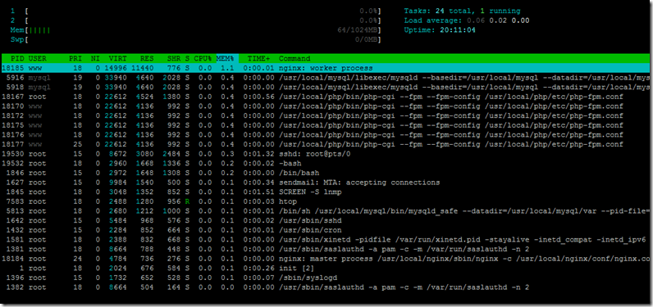
Task: Click the Load average readout
Action: point(467,20)
